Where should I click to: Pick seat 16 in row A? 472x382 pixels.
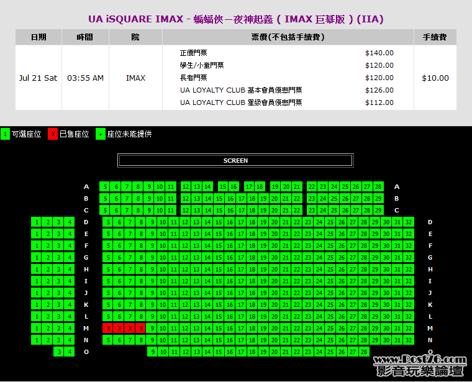[x=234, y=186]
